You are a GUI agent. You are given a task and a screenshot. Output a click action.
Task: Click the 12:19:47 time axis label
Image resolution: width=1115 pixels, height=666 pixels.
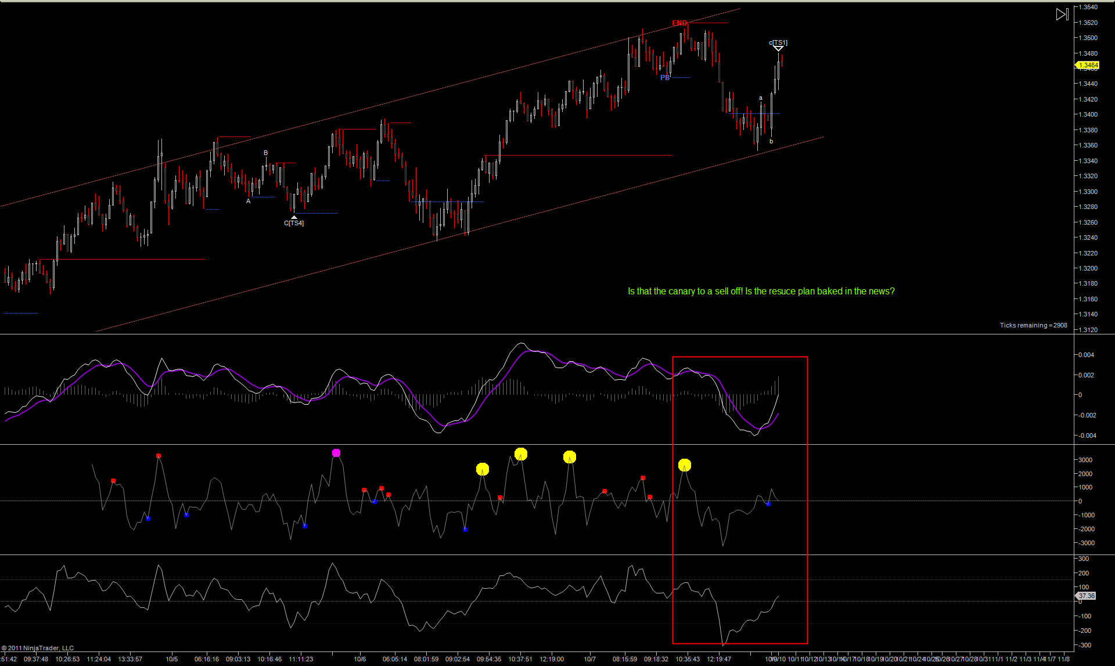tap(719, 659)
